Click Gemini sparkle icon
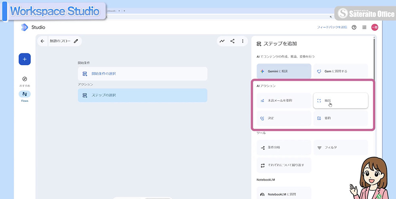 (263, 71)
